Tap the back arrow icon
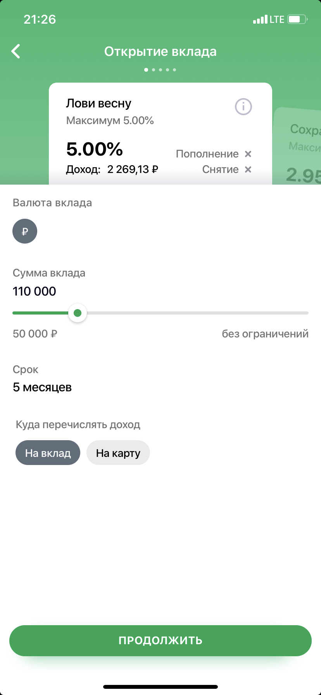 (x=16, y=51)
